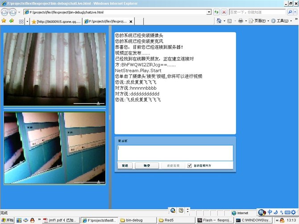Click chat line '视频正在发布......'
The width and height of the screenshot is (299, 224).
coord(133,53)
